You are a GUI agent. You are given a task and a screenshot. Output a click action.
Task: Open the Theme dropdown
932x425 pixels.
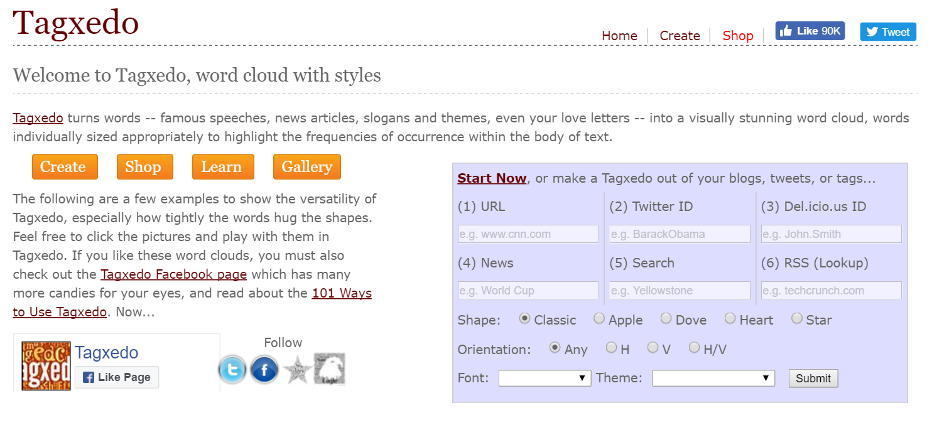click(713, 378)
